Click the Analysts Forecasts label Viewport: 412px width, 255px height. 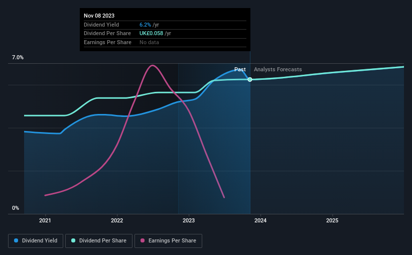(x=278, y=69)
